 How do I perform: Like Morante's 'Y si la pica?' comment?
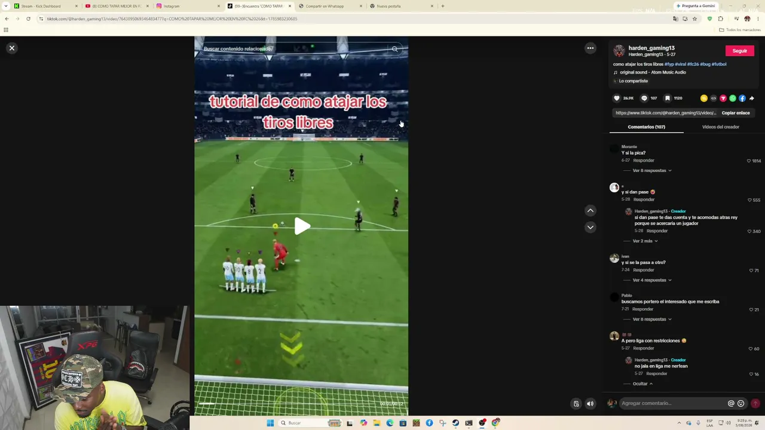click(749, 161)
